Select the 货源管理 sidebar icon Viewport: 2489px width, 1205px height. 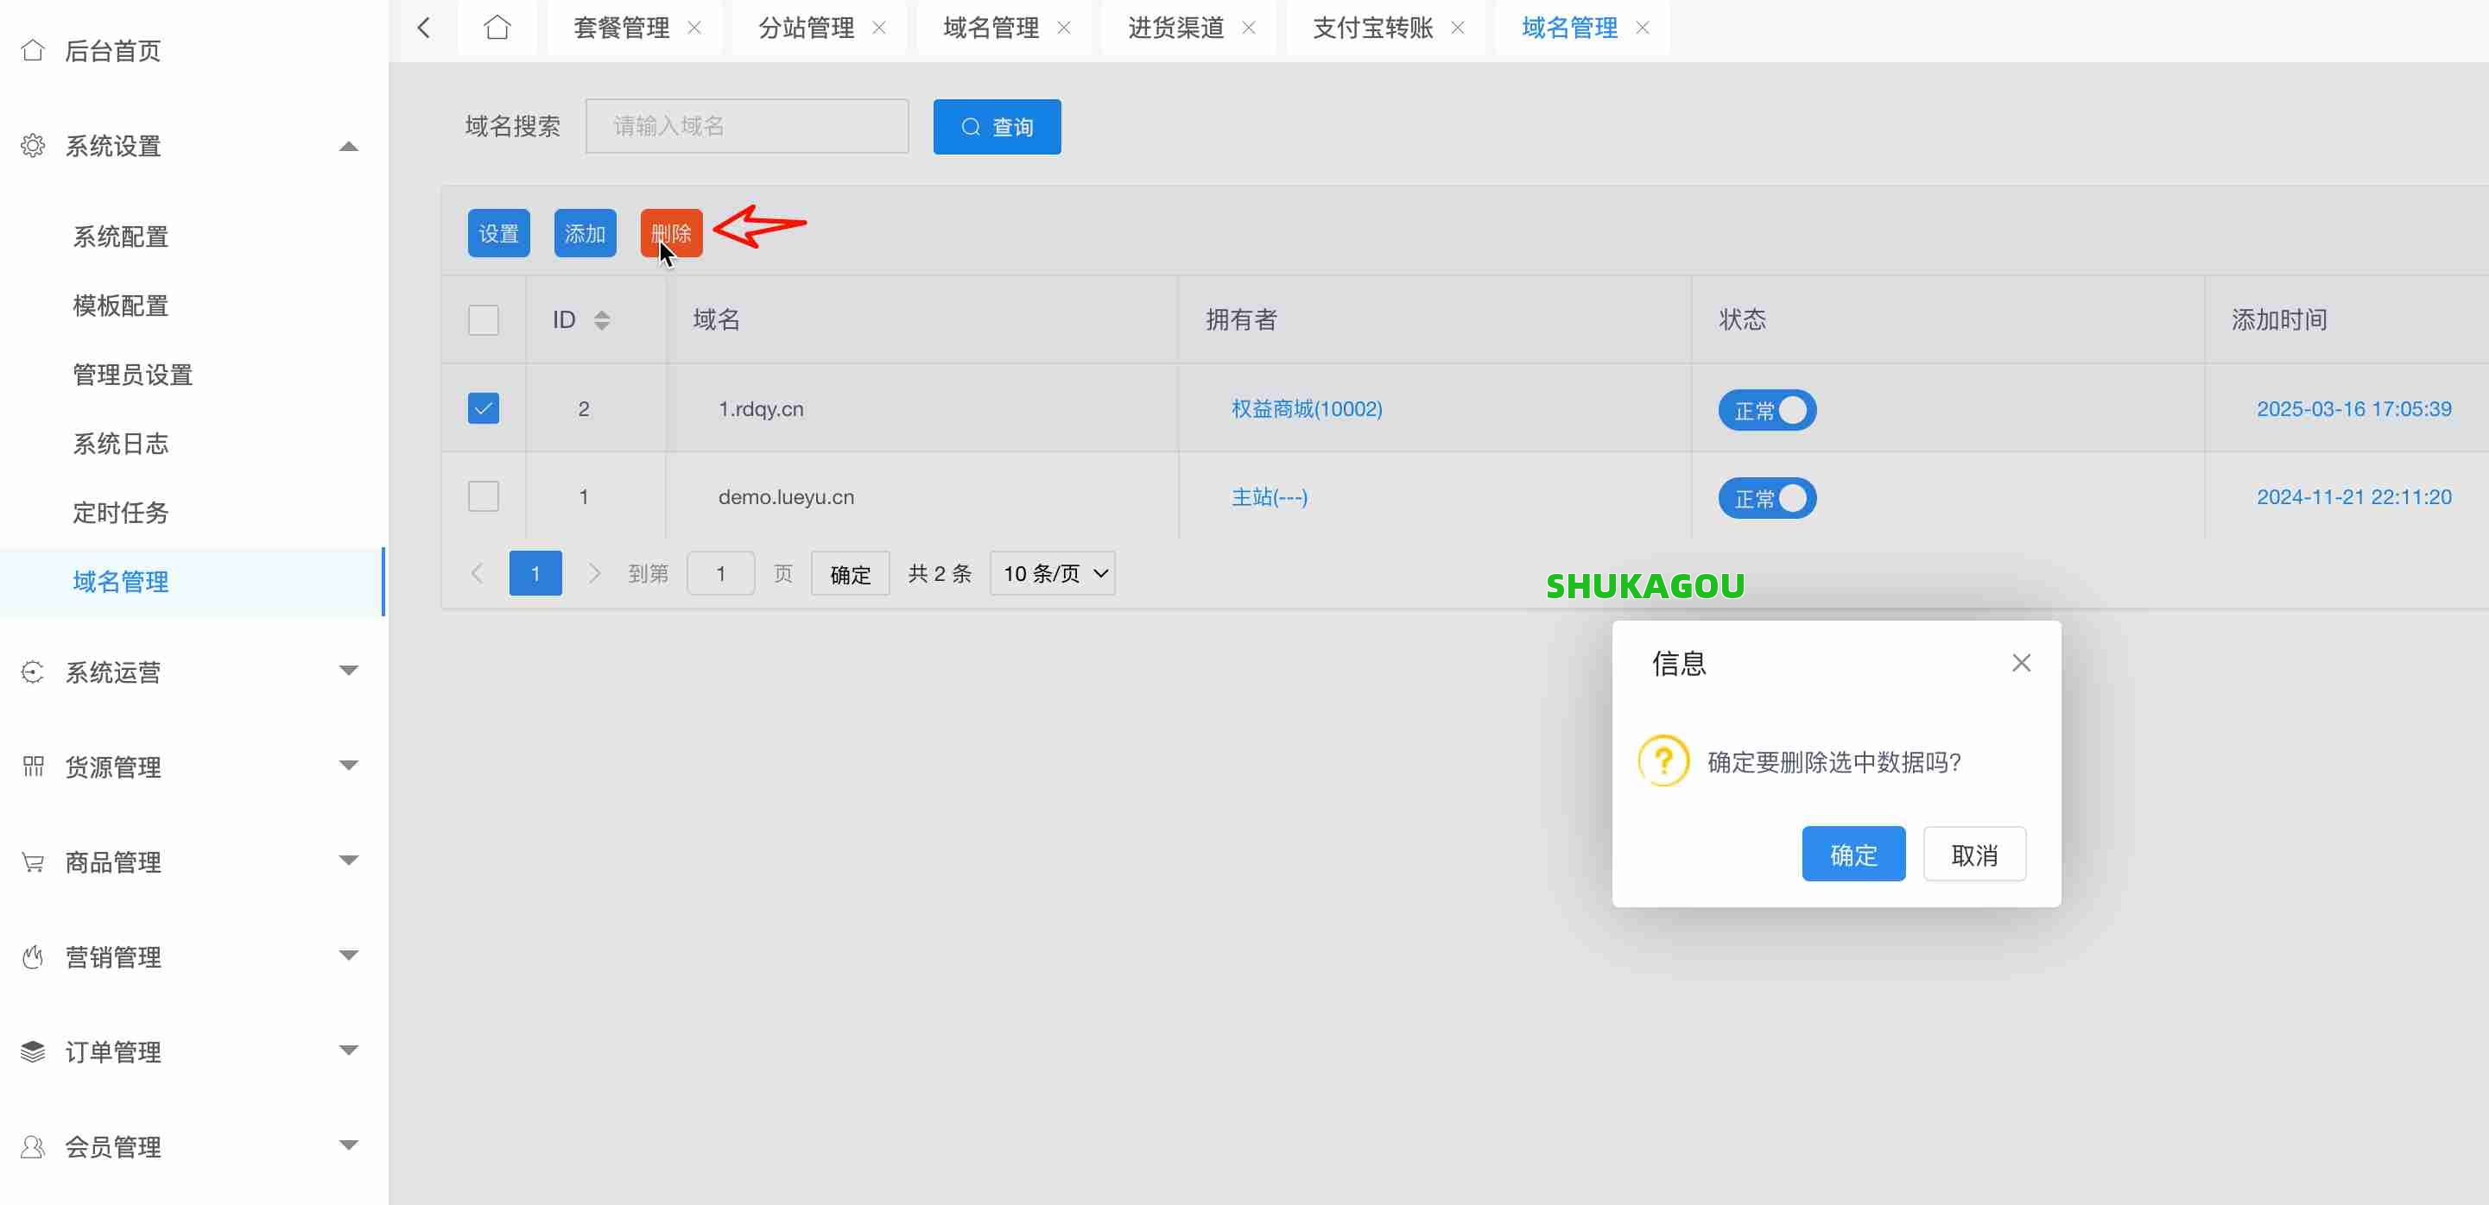click(x=33, y=766)
